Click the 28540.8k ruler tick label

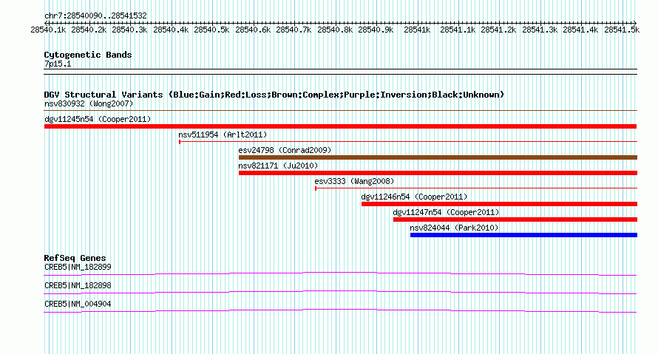[x=335, y=30]
